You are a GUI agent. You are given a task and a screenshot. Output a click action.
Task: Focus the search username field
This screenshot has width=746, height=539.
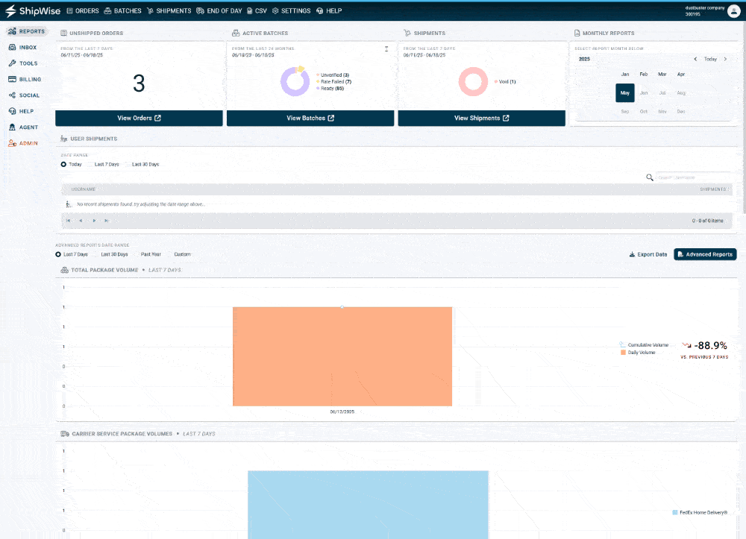click(693, 177)
